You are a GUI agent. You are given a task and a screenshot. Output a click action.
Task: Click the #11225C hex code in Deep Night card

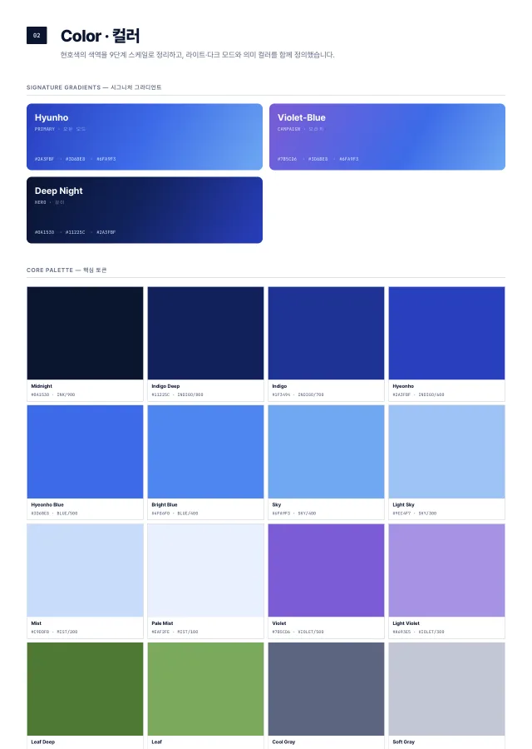click(76, 232)
